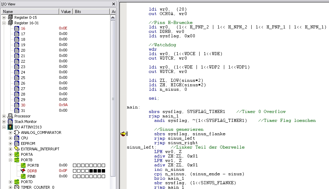Click the I/O View vertical scrollbar thumb

[113, 99]
